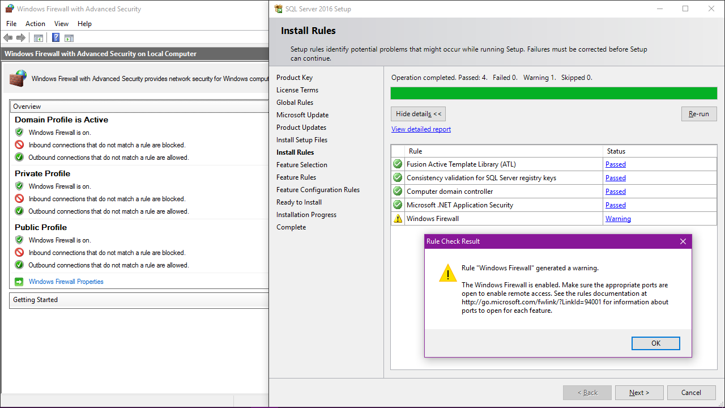Click the Overview section header
Viewport: 725px width, 408px height.
tap(139, 107)
